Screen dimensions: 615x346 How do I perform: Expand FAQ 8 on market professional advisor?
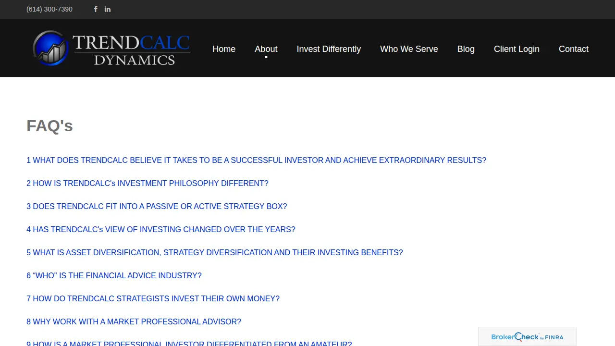click(134, 321)
